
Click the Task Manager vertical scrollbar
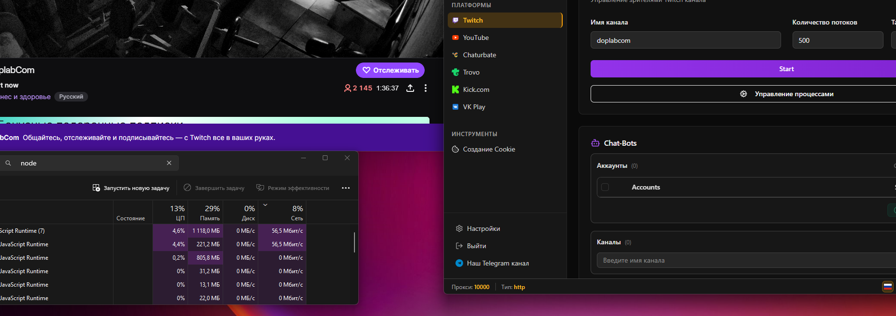coord(354,242)
